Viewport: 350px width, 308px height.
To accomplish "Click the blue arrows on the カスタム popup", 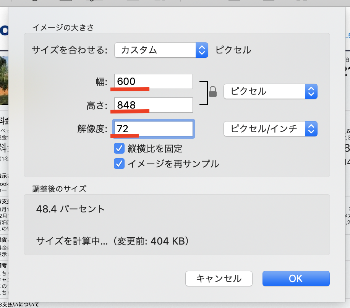I will tap(202, 50).
